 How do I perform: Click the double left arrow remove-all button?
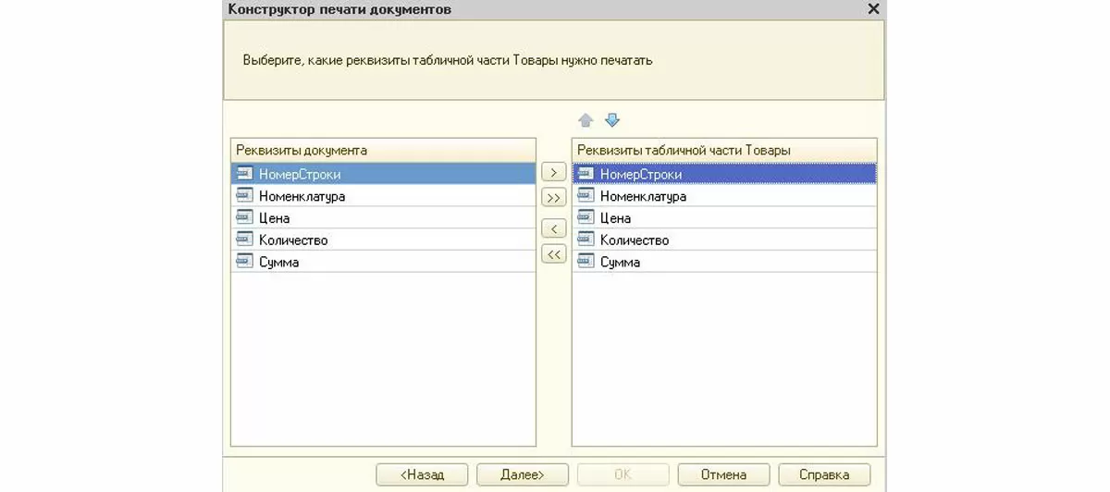pyautogui.click(x=553, y=254)
